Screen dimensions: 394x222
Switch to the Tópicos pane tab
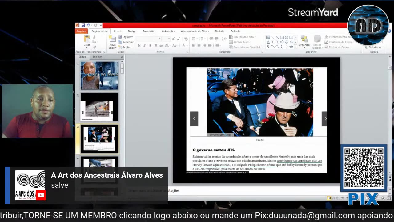97,57
